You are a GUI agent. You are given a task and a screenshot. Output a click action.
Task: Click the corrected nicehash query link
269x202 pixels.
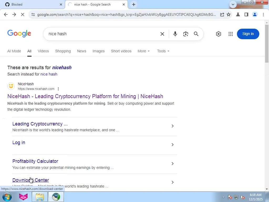click(x=62, y=68)
